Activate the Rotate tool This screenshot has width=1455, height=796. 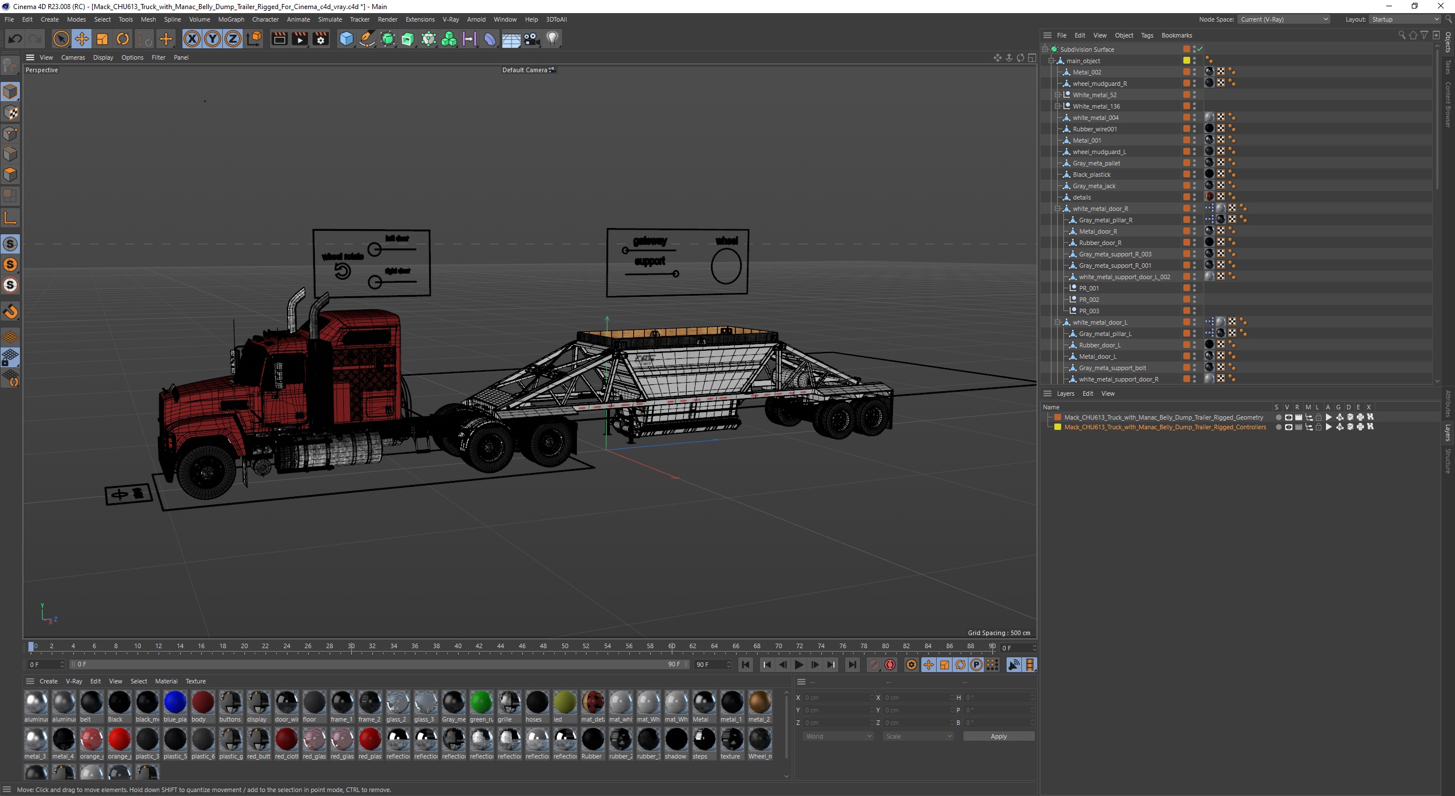click(123, 39)
